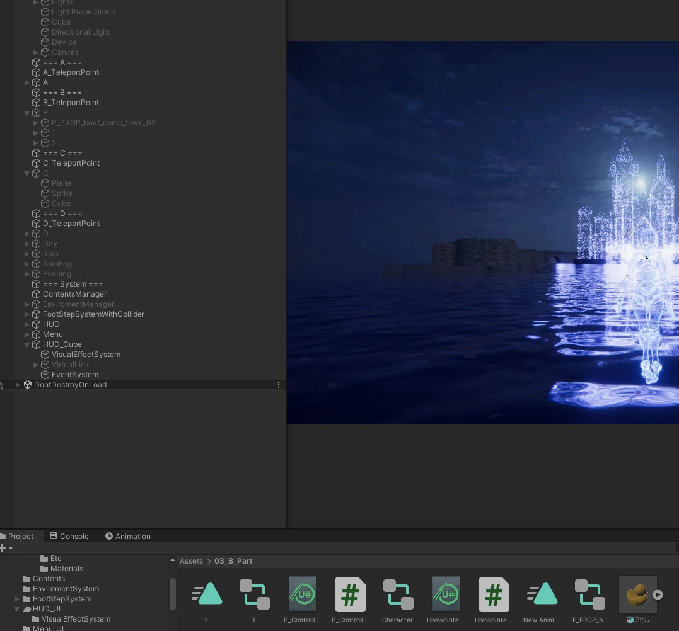679x631 pixels.
Task: Click the Project tree scroll-up arrow
Action: [173, 560]
